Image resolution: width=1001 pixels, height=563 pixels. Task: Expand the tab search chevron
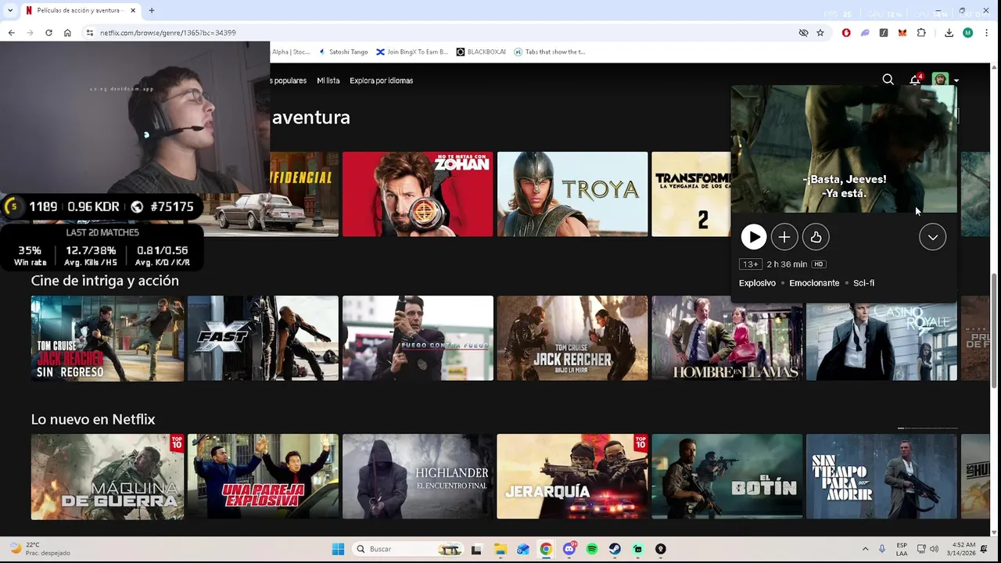click(x=11, y=10)
